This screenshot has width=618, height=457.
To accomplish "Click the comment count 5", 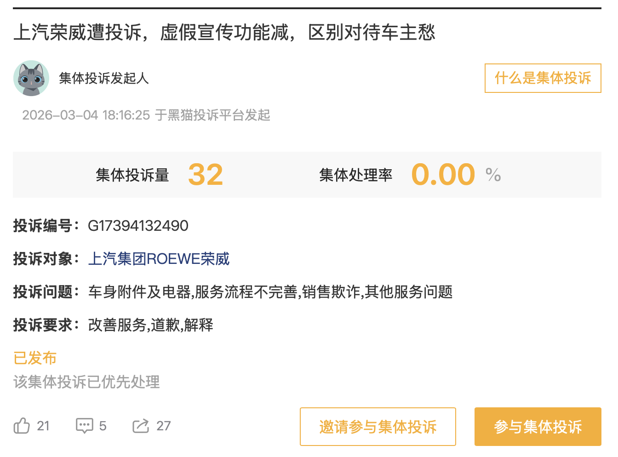I will tap(103, 426).
